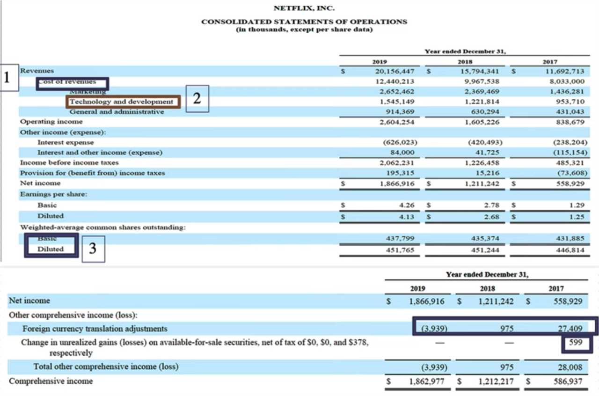Click basic shares value 435,374
The image size is (599, 396).
pyautogui.click(x=484, y=239)
